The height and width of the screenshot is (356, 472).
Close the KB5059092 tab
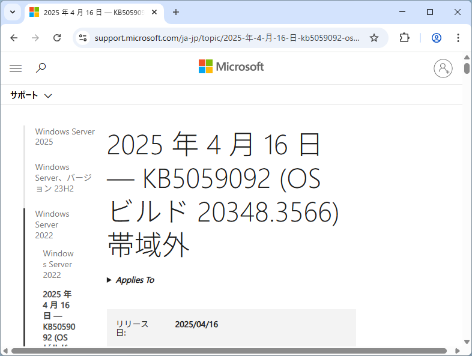pos(154,13)
